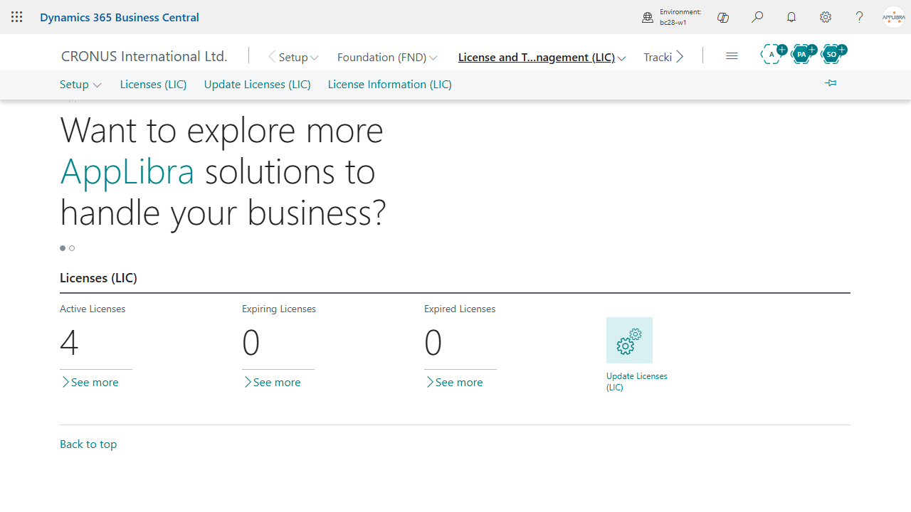This screenshot has height=512, width=911.
Task: Open the Settings gear icon
Action: point(826,17)
